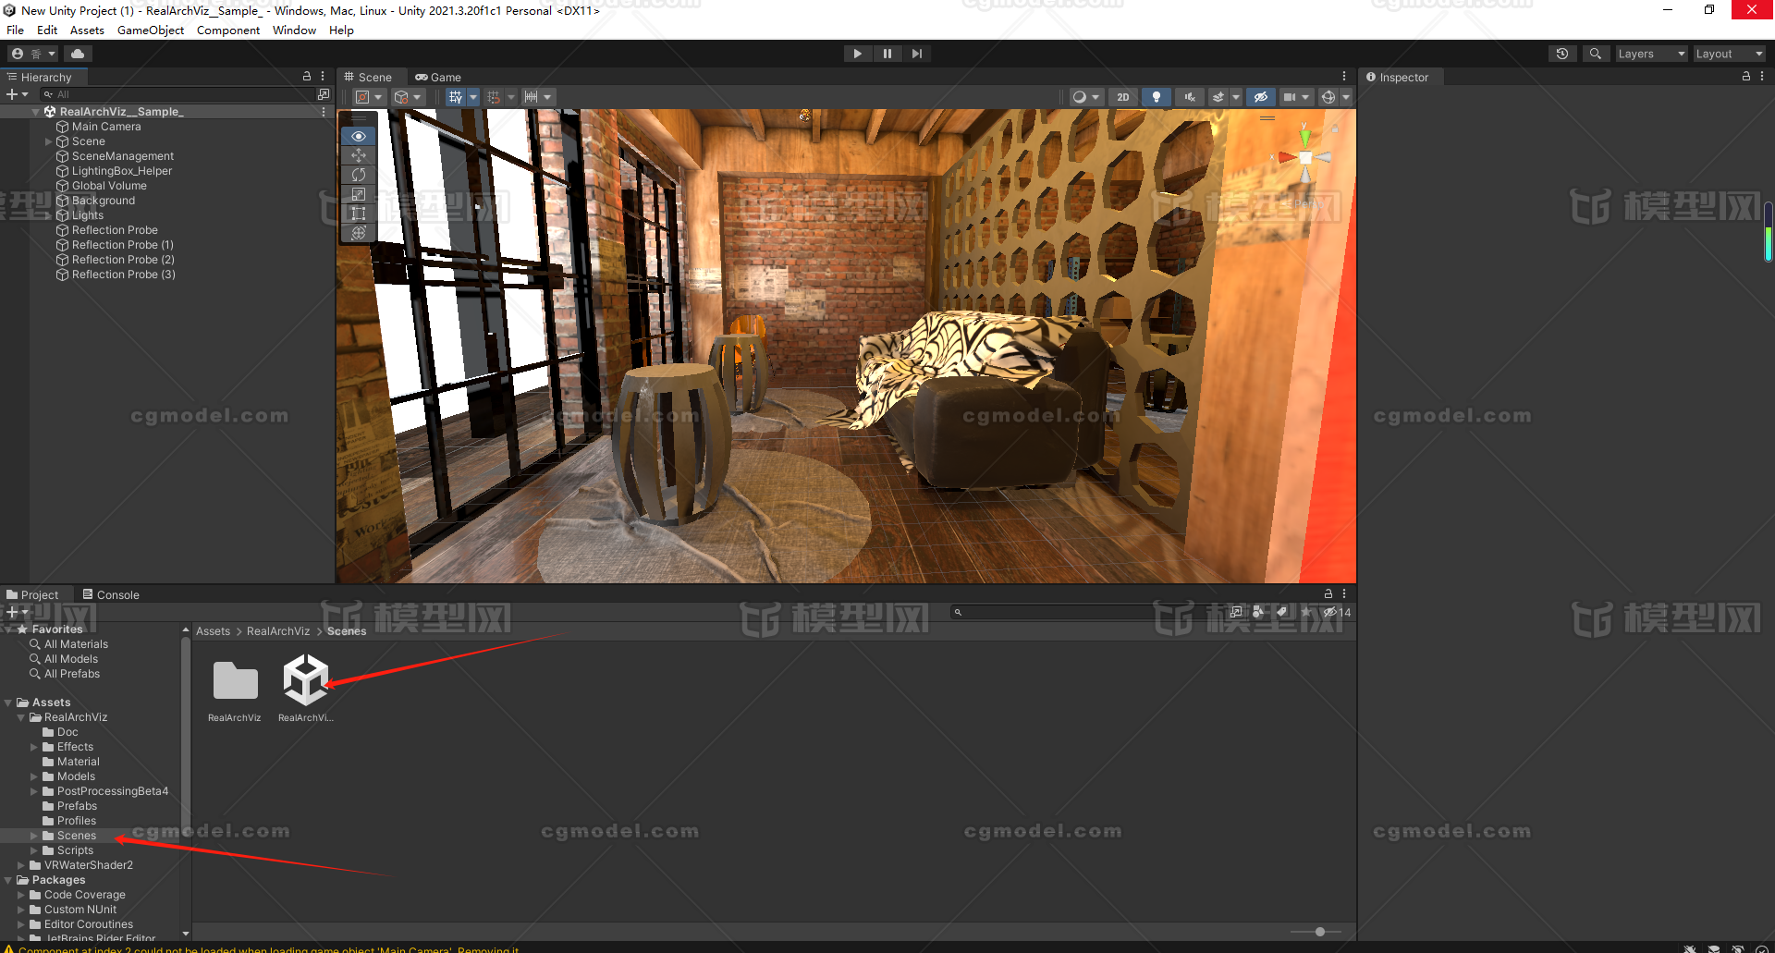
Task: Activate the View (eye) tool
Action: pyautogui.click(x=358, y=136)
